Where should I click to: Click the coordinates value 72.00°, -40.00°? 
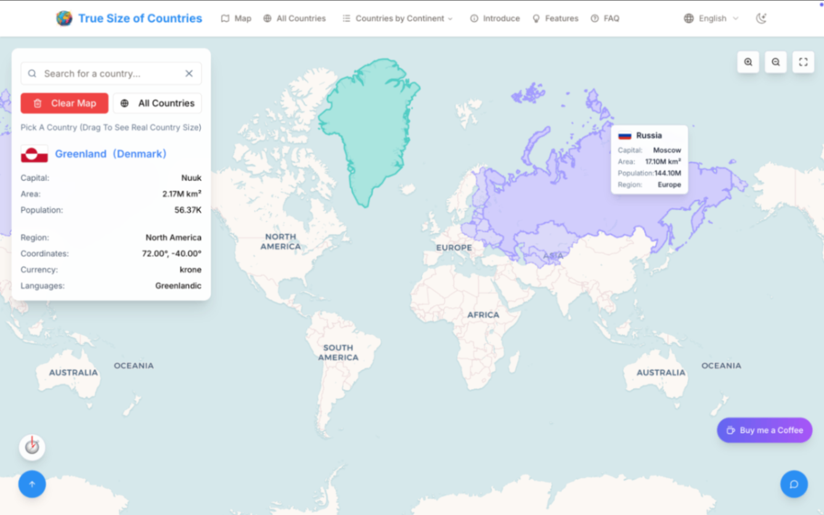pos(171,254)
